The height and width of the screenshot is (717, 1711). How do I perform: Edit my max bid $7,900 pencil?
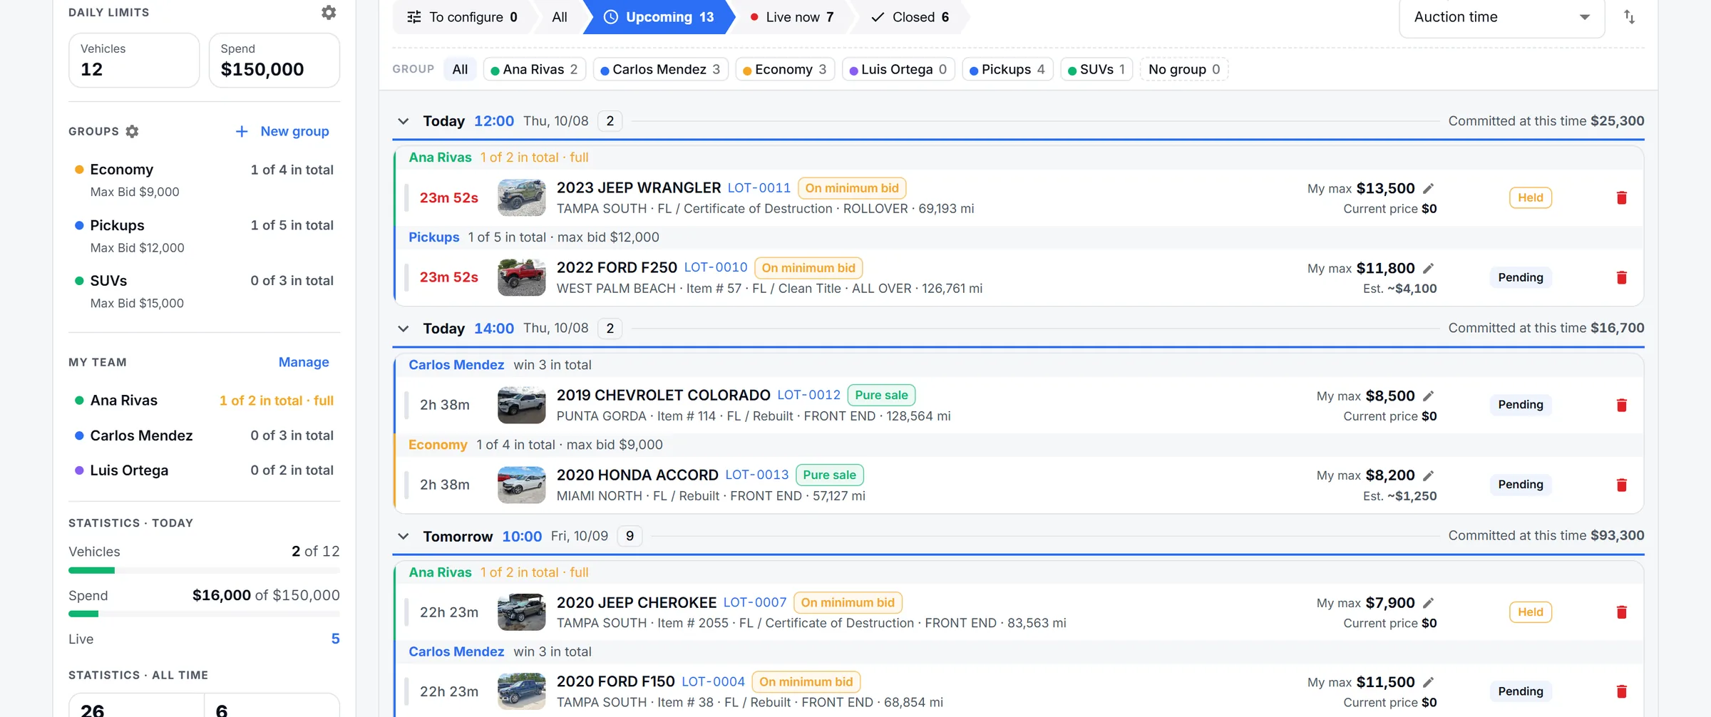click(1428, 603)
